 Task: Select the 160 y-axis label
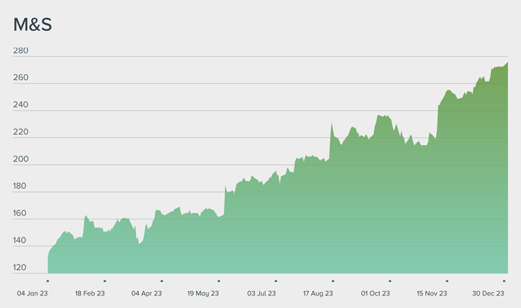(21, 213)
